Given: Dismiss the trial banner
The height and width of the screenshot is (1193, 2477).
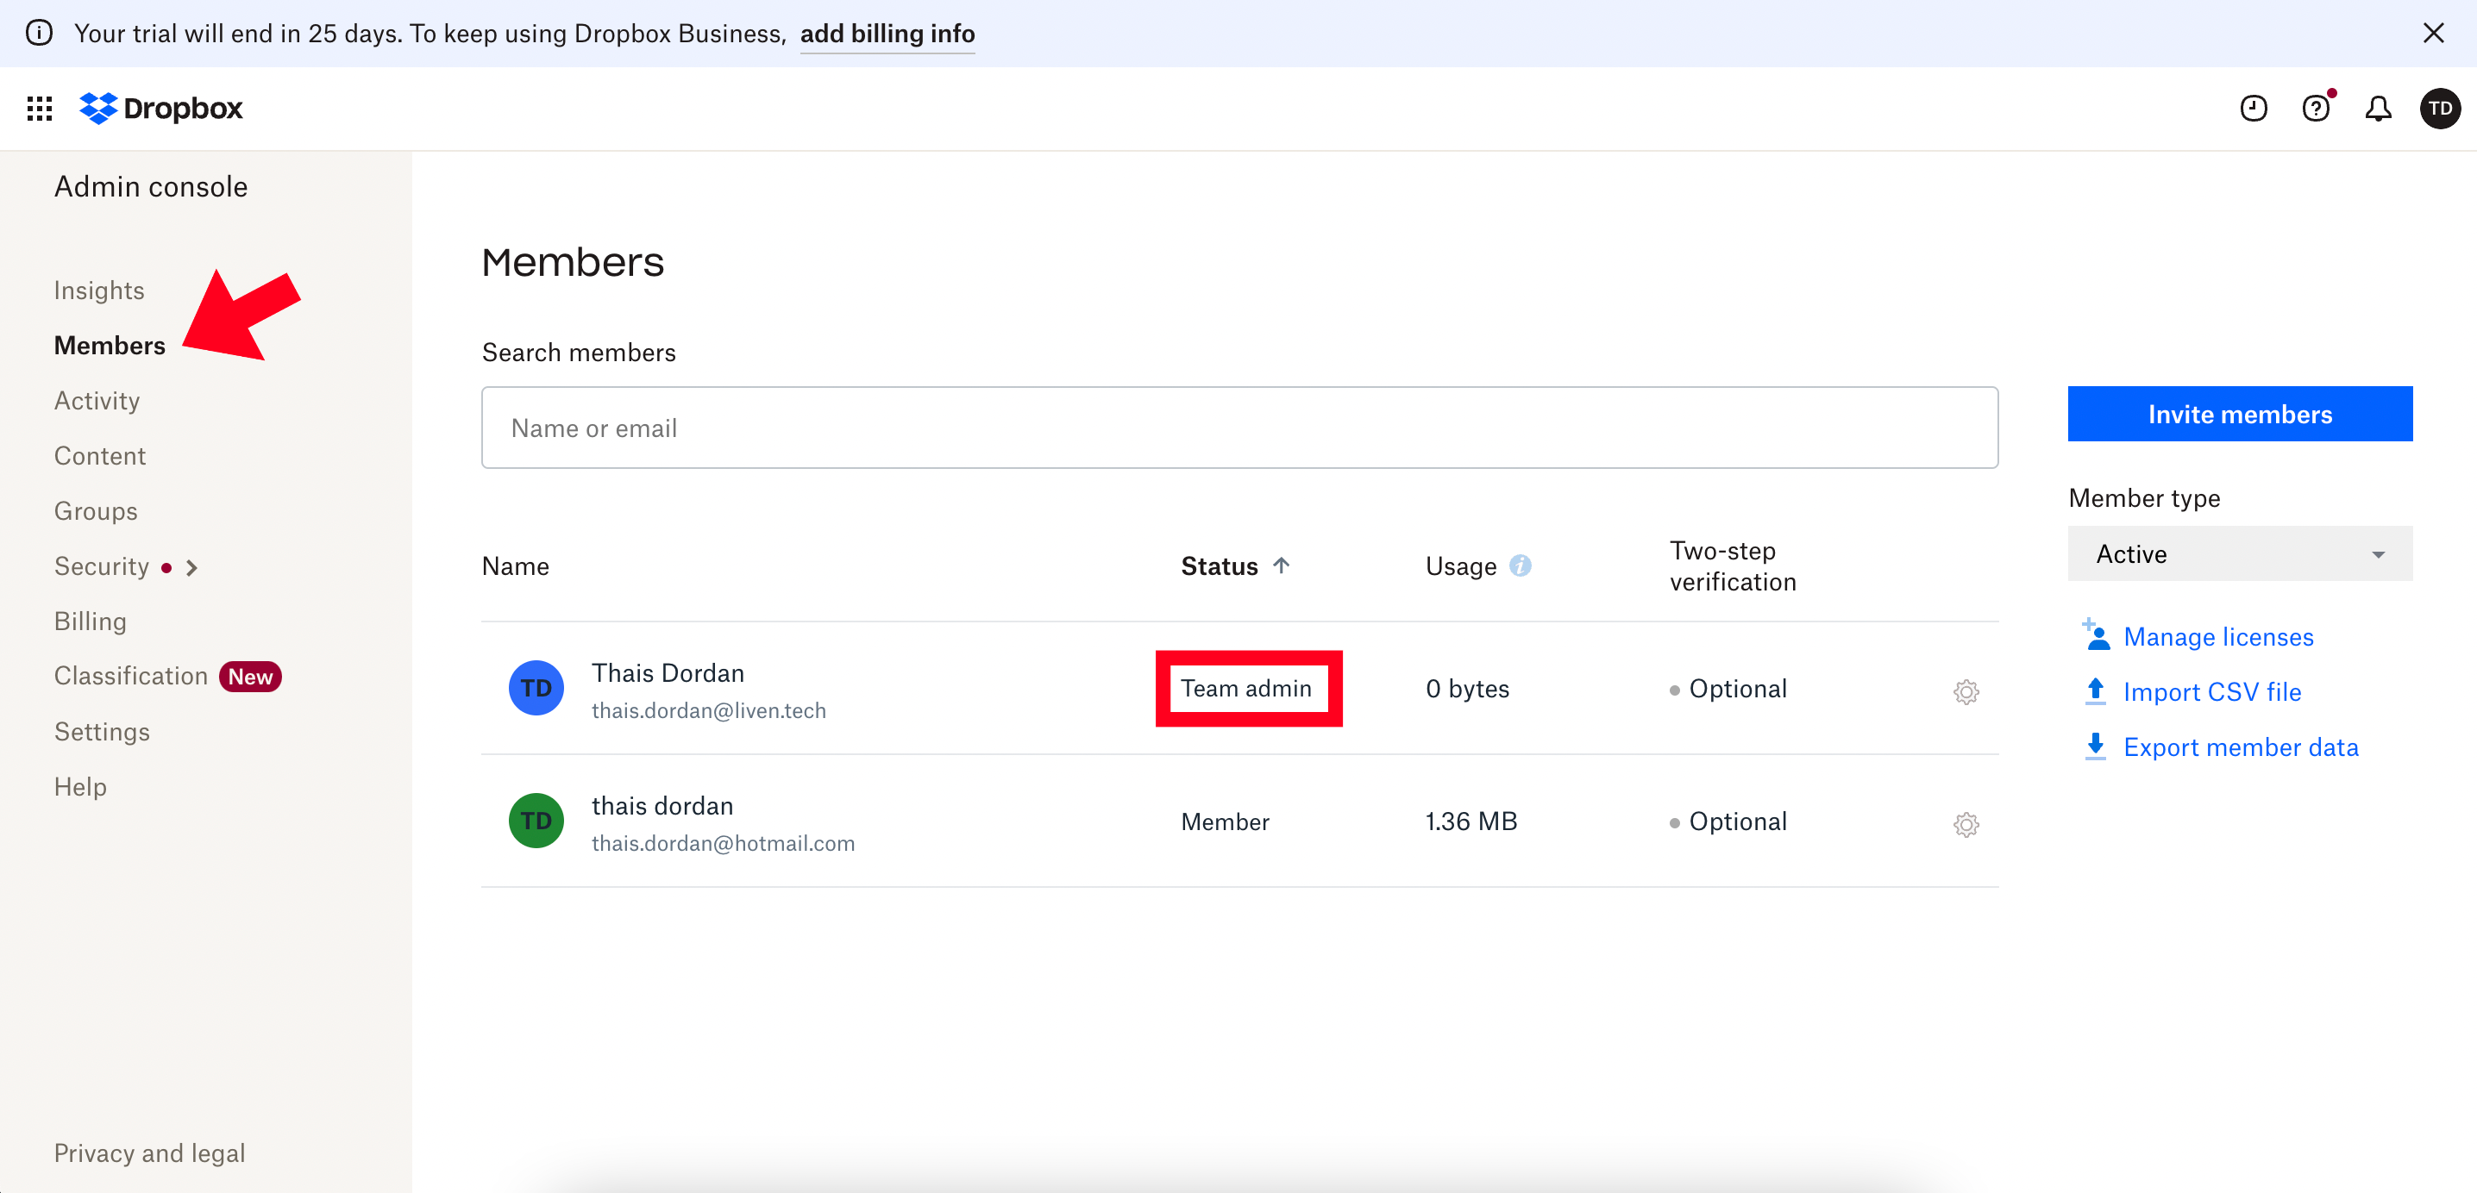Looking at the screenshot, I should pyautogui.click(x=2433, y=34).
